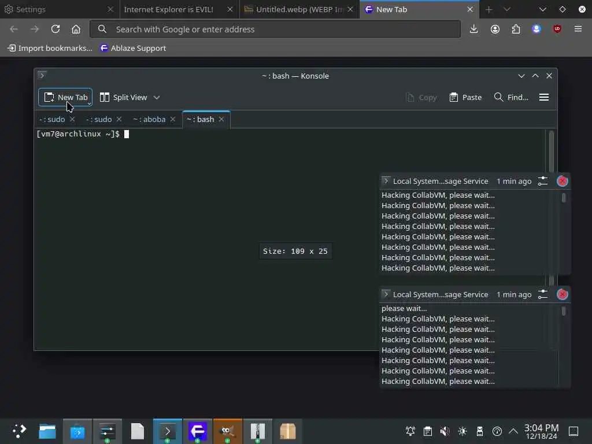Screen dimensions: 592x444
Task: Close the aboba Konsole tab
Action: click(173, 119)
